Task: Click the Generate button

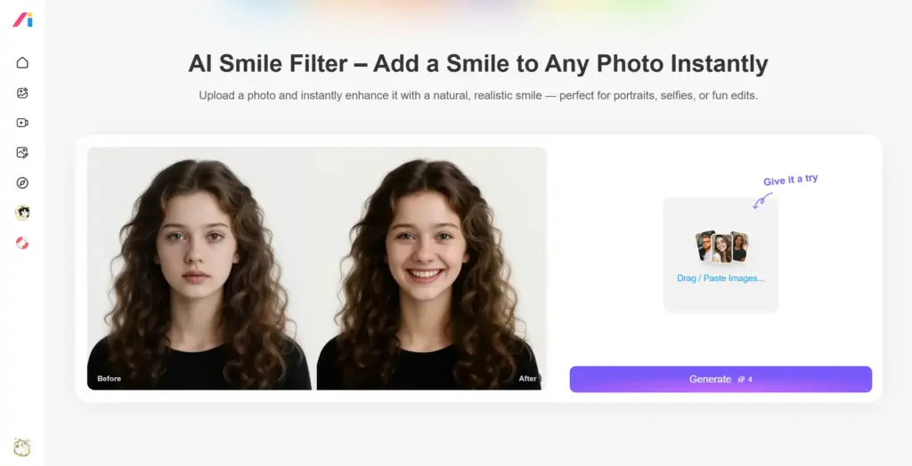Action: (x=721, y=379)
